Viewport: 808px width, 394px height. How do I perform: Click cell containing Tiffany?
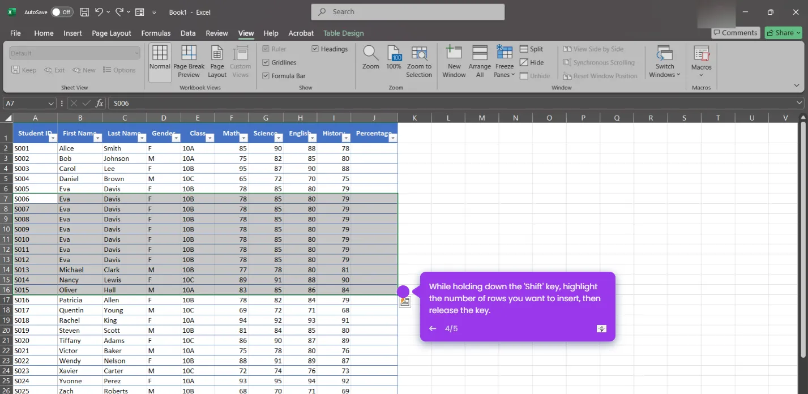click(x=80, y=340)
